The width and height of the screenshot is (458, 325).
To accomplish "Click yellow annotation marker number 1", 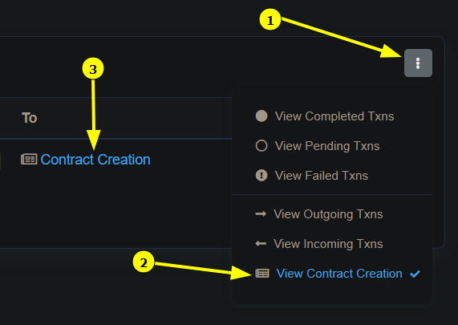I will (x=270, y=20).
